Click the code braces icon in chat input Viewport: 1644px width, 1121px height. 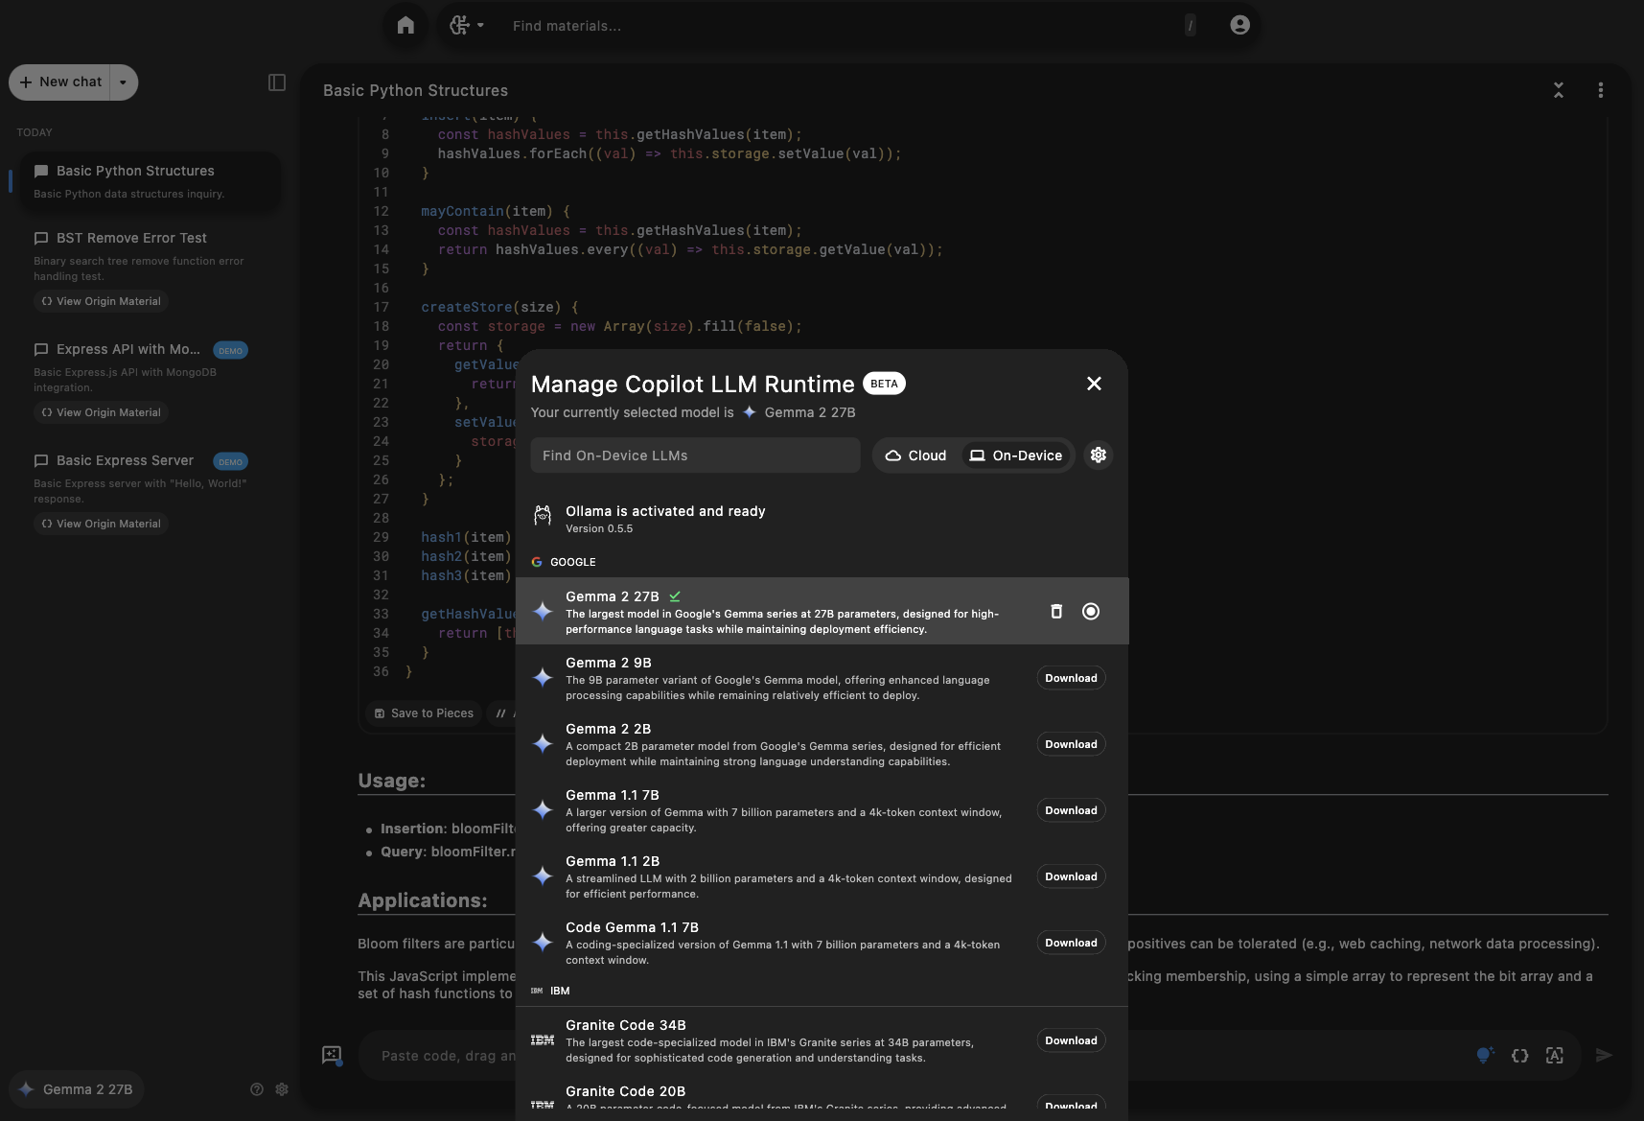(x=1519, y=1056)
